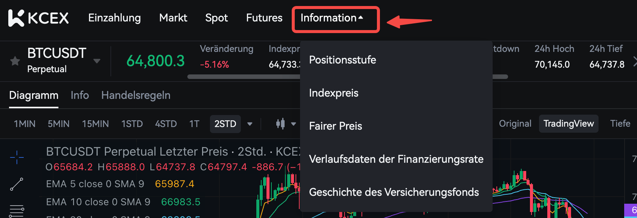Switch chart to Original view
637x218 pixels.
coord(515,124)
